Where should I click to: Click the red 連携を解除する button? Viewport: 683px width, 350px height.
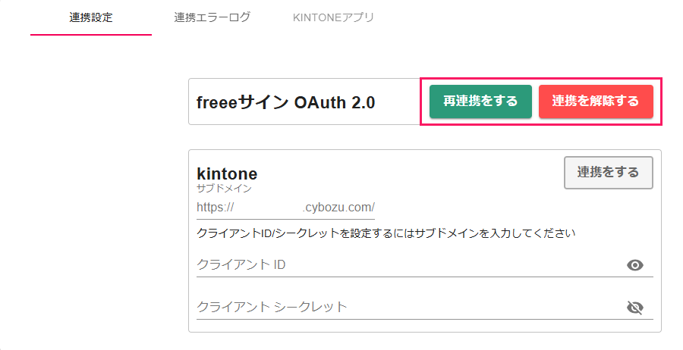click(596, 101)
